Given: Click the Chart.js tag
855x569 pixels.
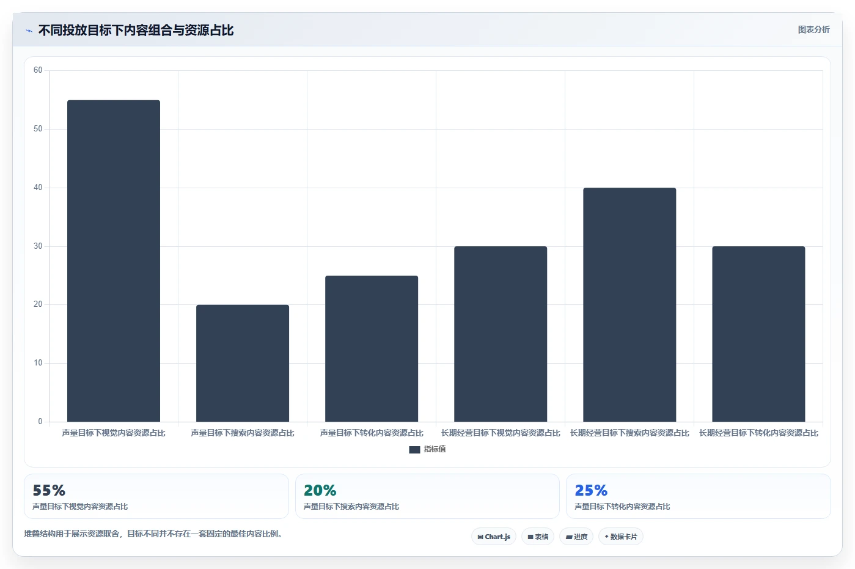Looking at the screenshot, I should click(x=494, y=537).
